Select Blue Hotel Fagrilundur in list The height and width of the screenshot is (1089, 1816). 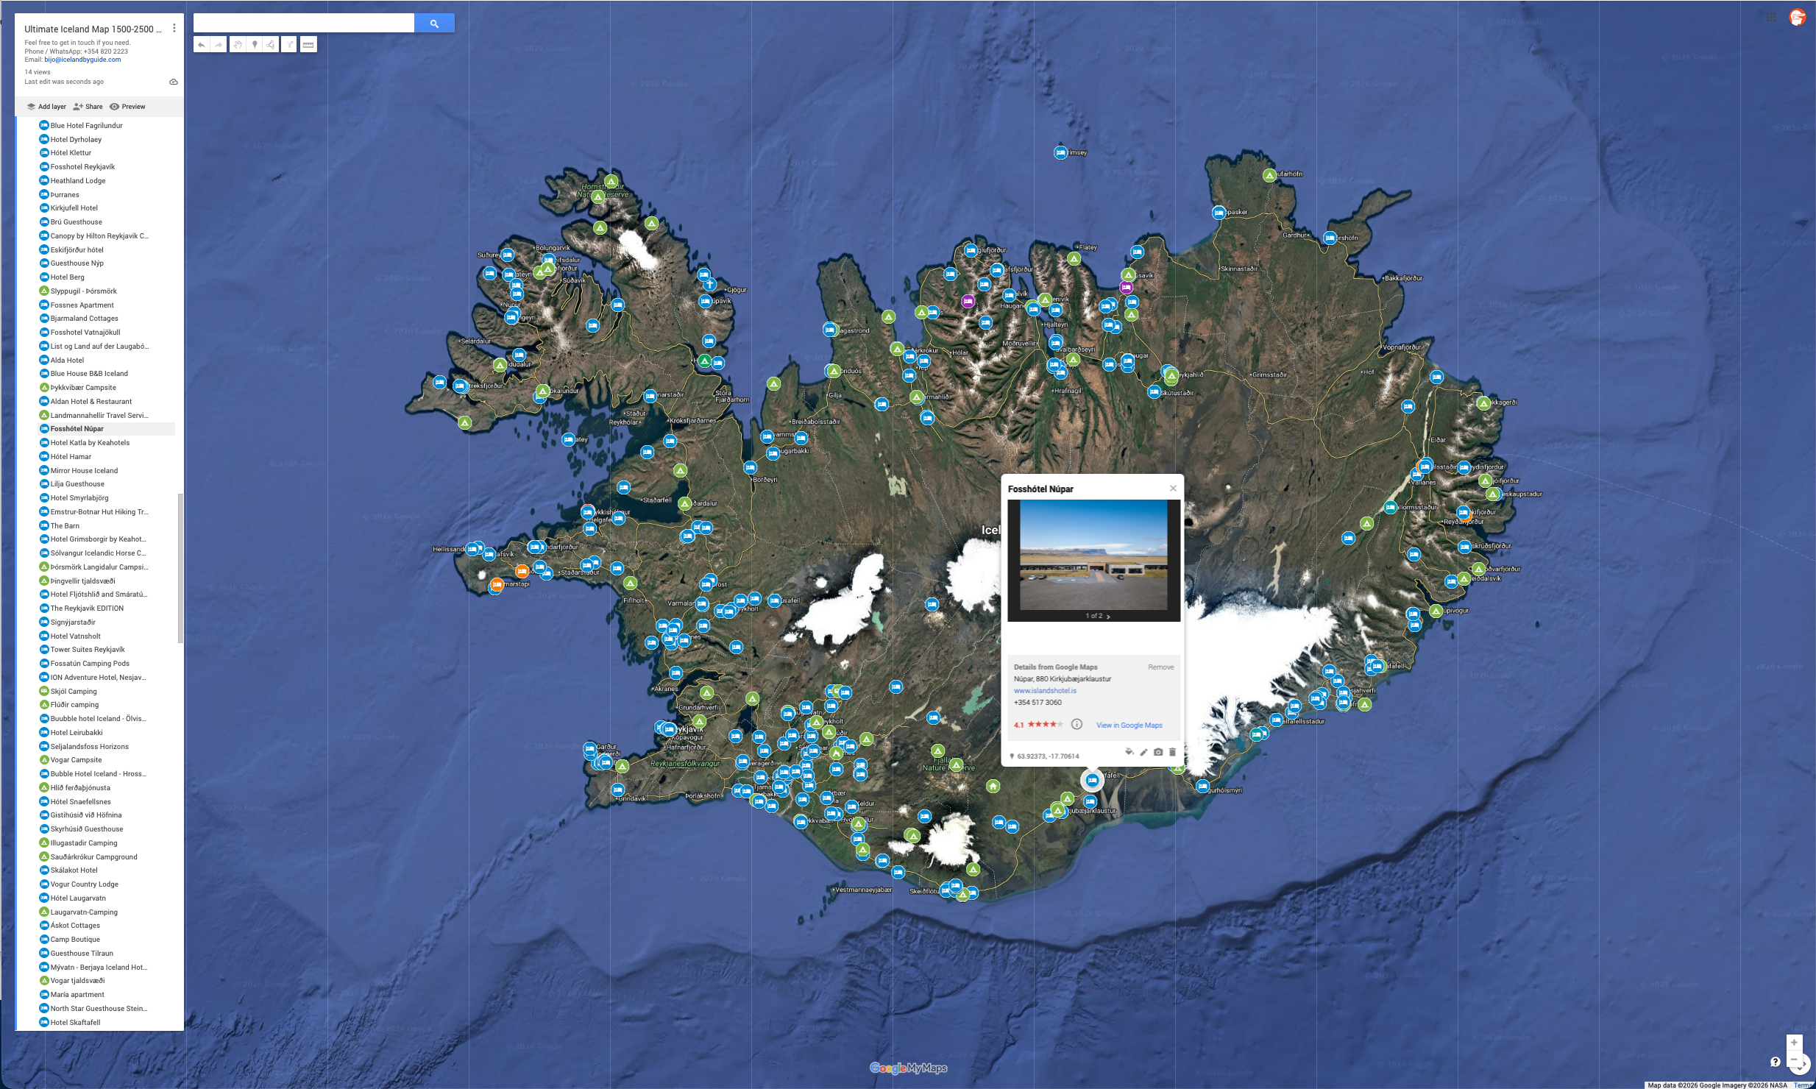pos(86,125)
